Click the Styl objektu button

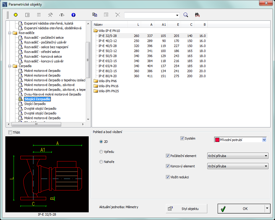[x=186, y=208]
